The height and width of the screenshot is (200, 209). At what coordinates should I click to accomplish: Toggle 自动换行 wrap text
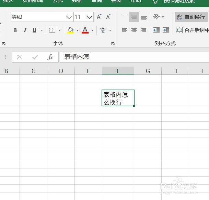191,17
